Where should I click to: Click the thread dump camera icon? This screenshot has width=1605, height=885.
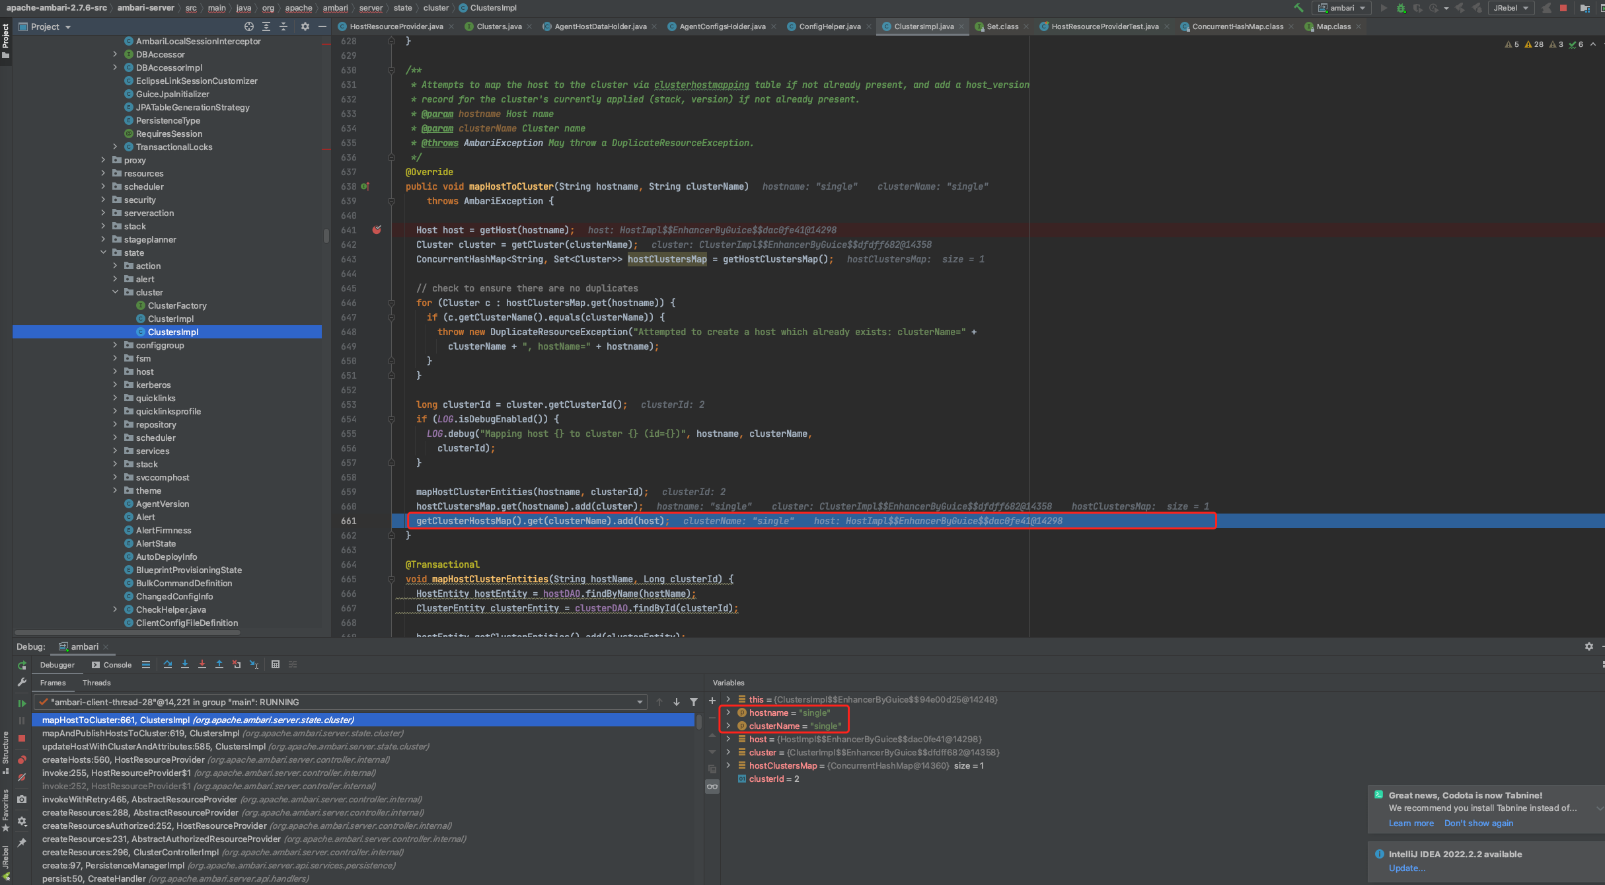coord(22,799)
